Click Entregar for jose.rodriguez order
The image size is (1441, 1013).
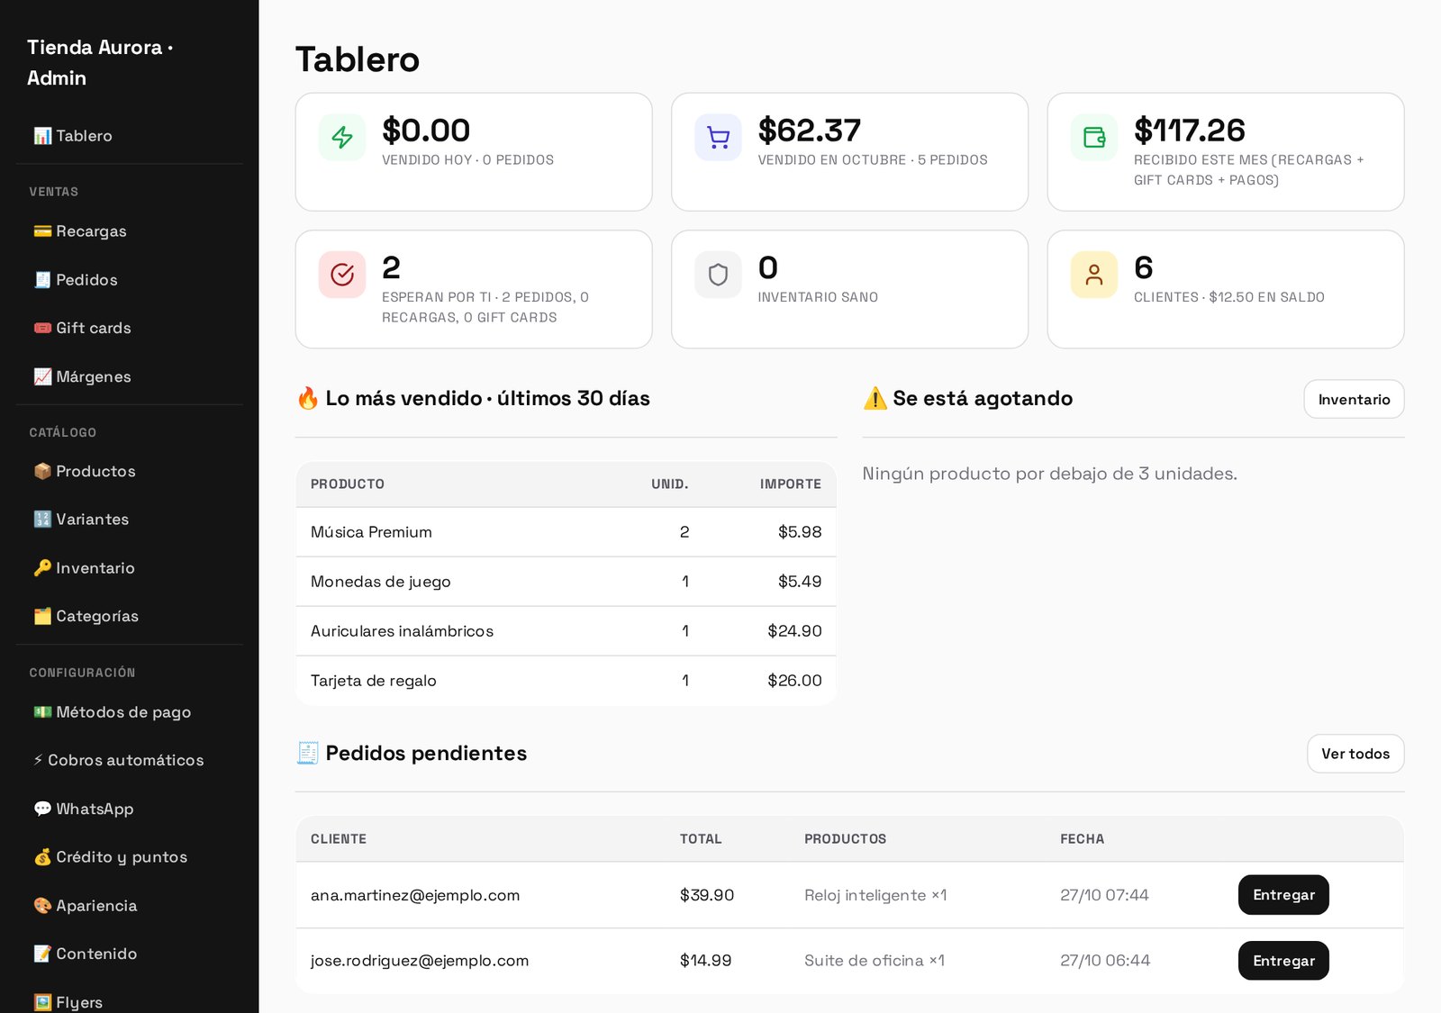click(x=1283, y=961)
